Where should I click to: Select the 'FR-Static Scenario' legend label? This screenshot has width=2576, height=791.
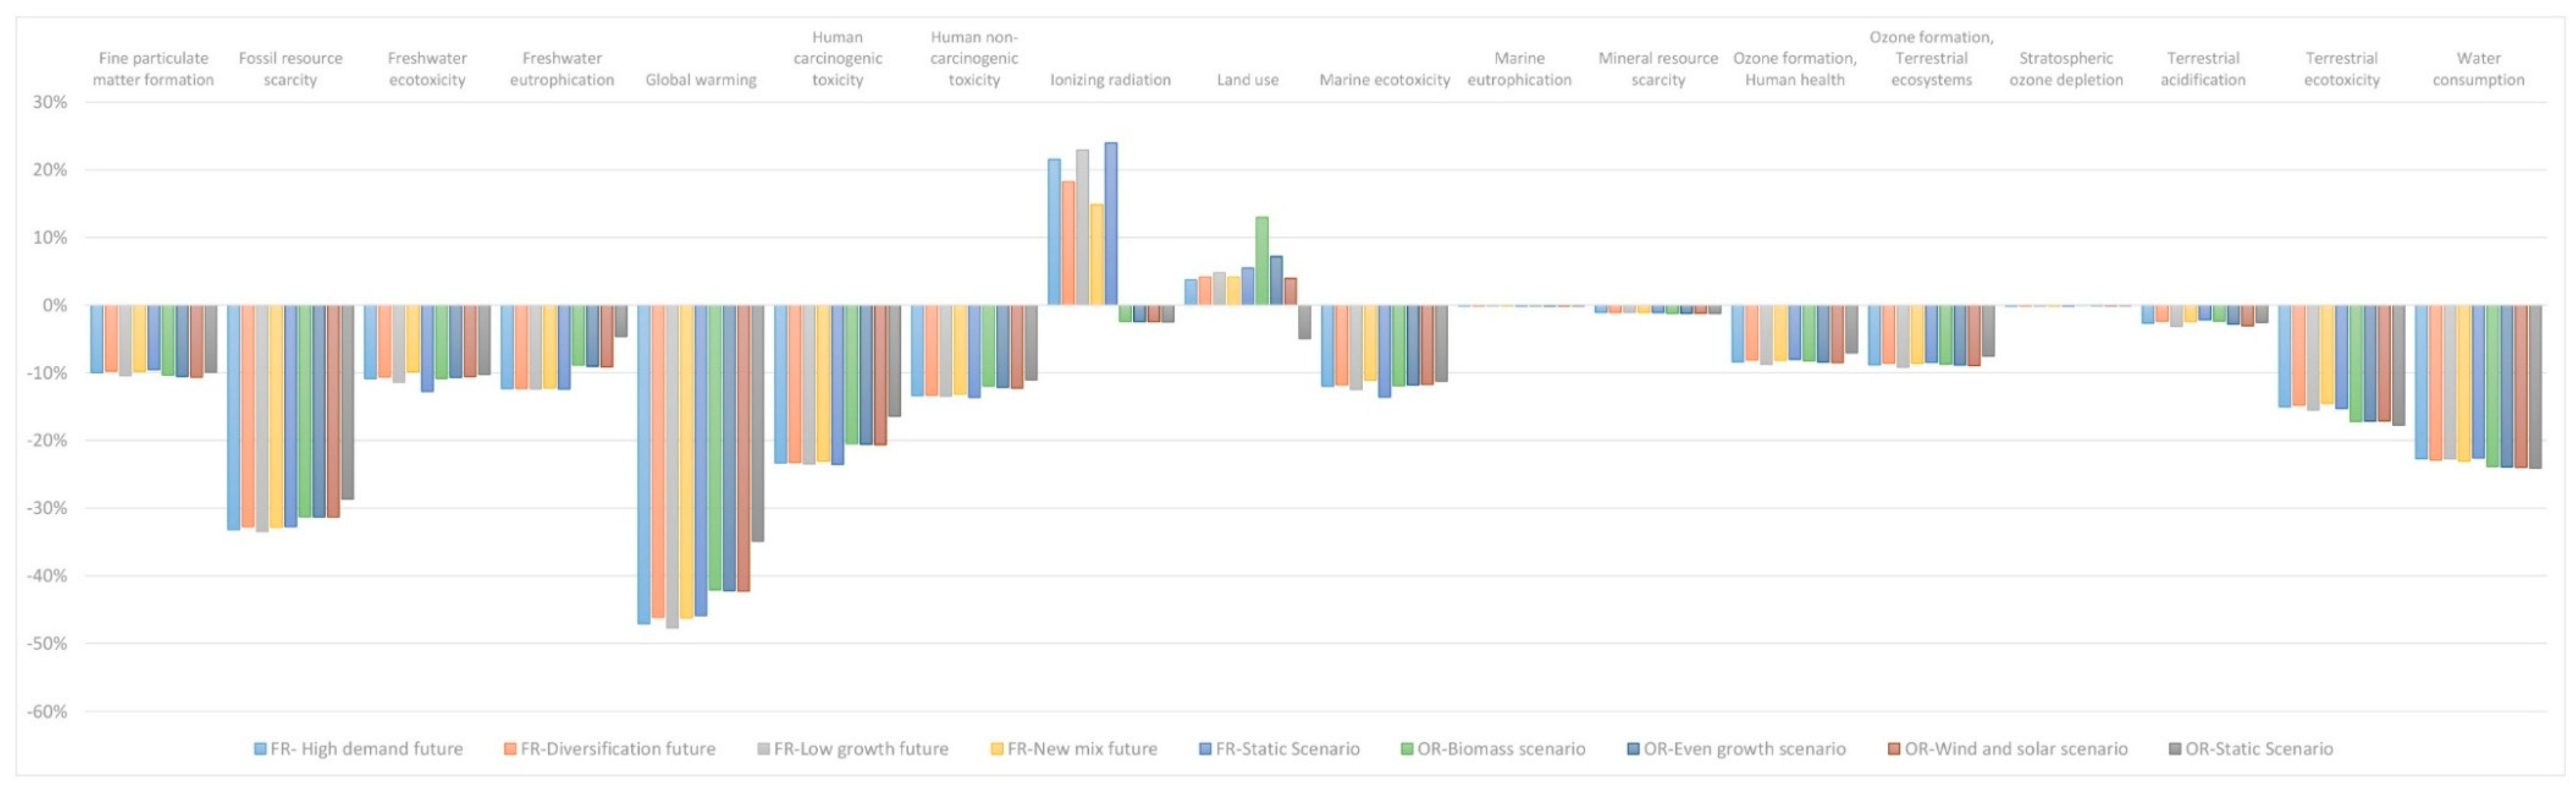(1288, 749)
